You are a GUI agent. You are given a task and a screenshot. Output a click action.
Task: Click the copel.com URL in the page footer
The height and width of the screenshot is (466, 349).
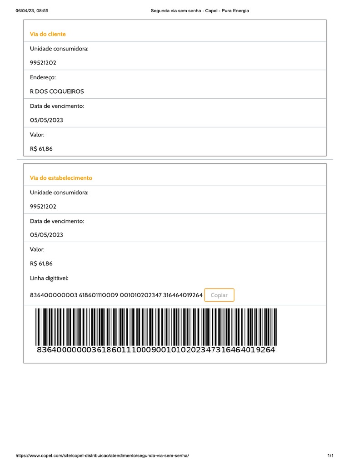coord(102,456)
